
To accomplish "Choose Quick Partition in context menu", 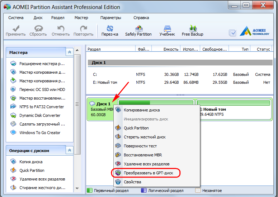I will [x=157, y=128].
